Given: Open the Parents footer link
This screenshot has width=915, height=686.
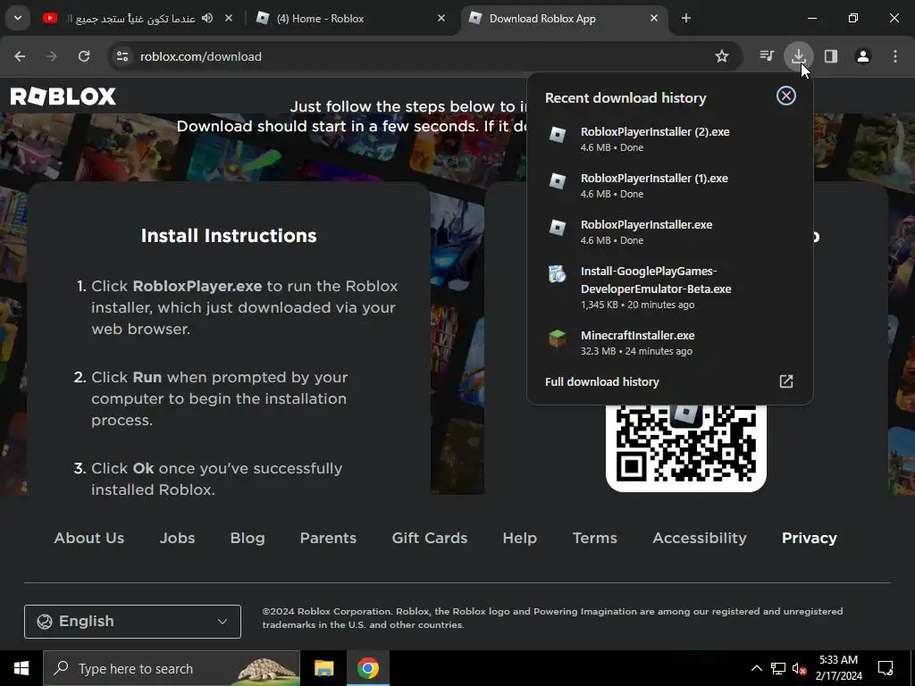Looking at the screenshot, I should 328,538.
